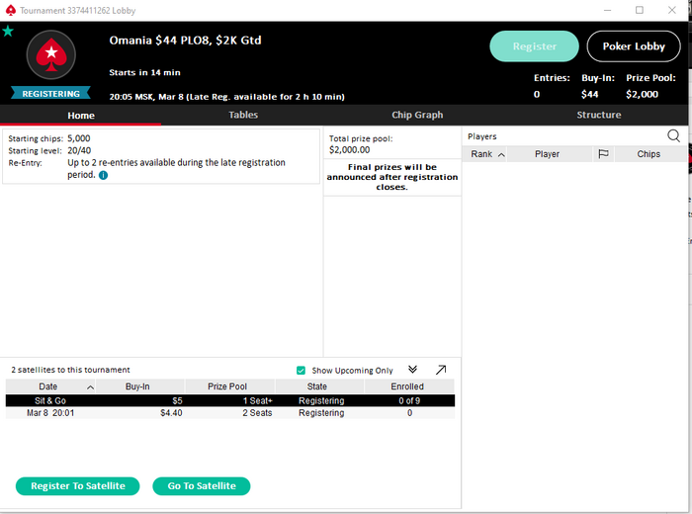692x514 pixels.
Task: Select the Mar 8 20:01 satellite row
Action: click(230, 413)
